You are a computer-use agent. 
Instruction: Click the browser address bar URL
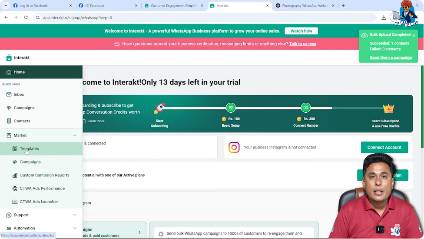tap(78, 17)
